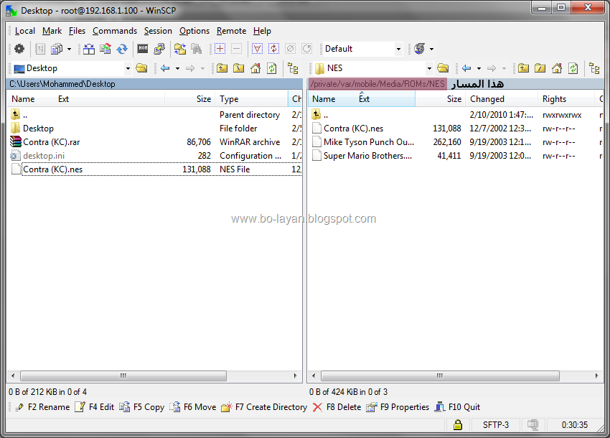This screenshot has width=610, height=438.
Task: Select desktop.ini in local panel
Action: [x=154, y=156]
